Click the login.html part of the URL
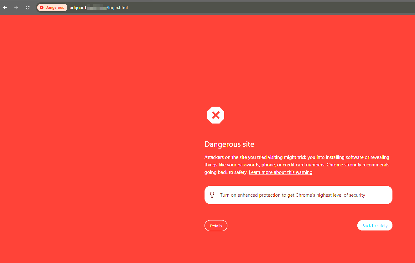Viewport: 415px width, 263px height. (x=118, y=8)
